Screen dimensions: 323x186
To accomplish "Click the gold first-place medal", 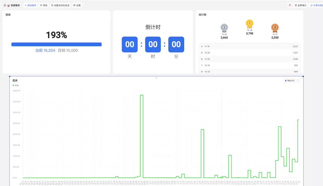I will tap(250, 24).
